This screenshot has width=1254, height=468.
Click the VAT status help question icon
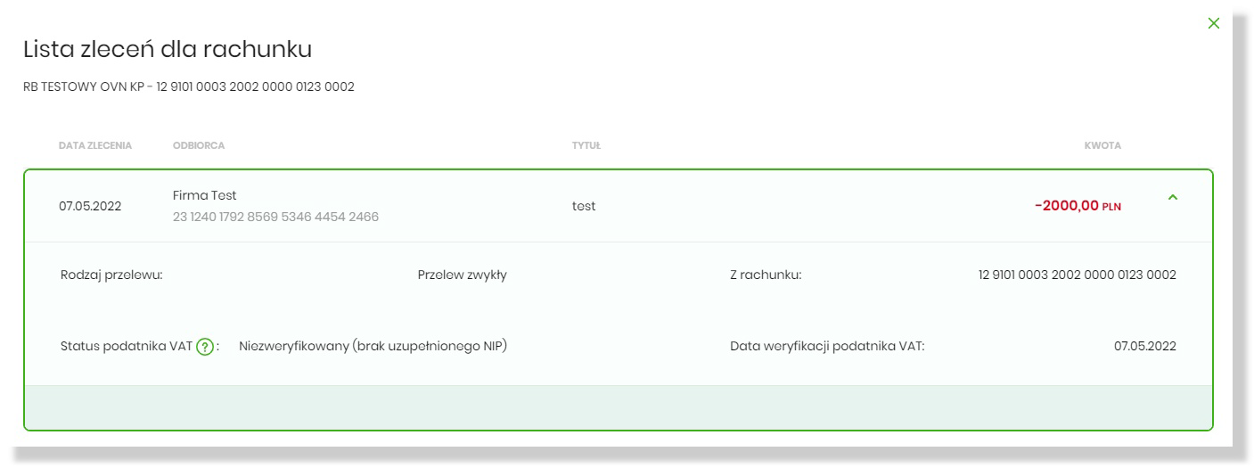[x=206, y=347]
